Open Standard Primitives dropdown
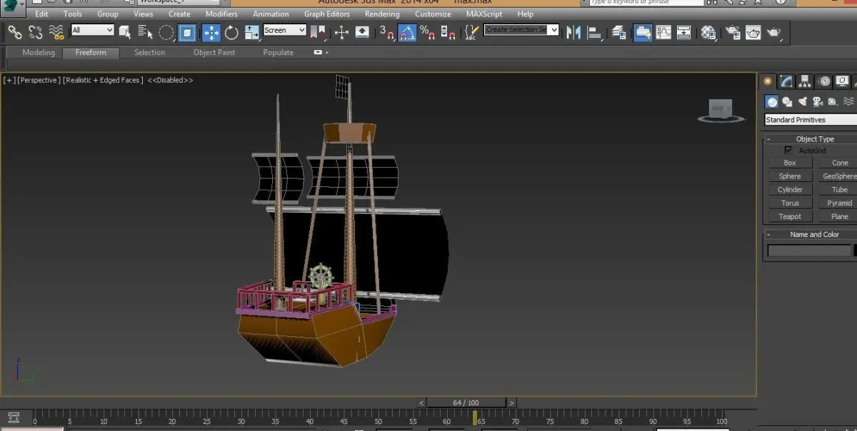 coord(811,120)
